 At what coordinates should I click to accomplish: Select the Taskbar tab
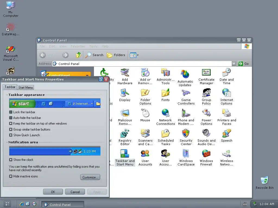pyautogui.click(x=10, y=87)
